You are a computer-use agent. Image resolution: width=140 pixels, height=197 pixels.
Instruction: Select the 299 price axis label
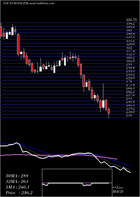point(129,64)
